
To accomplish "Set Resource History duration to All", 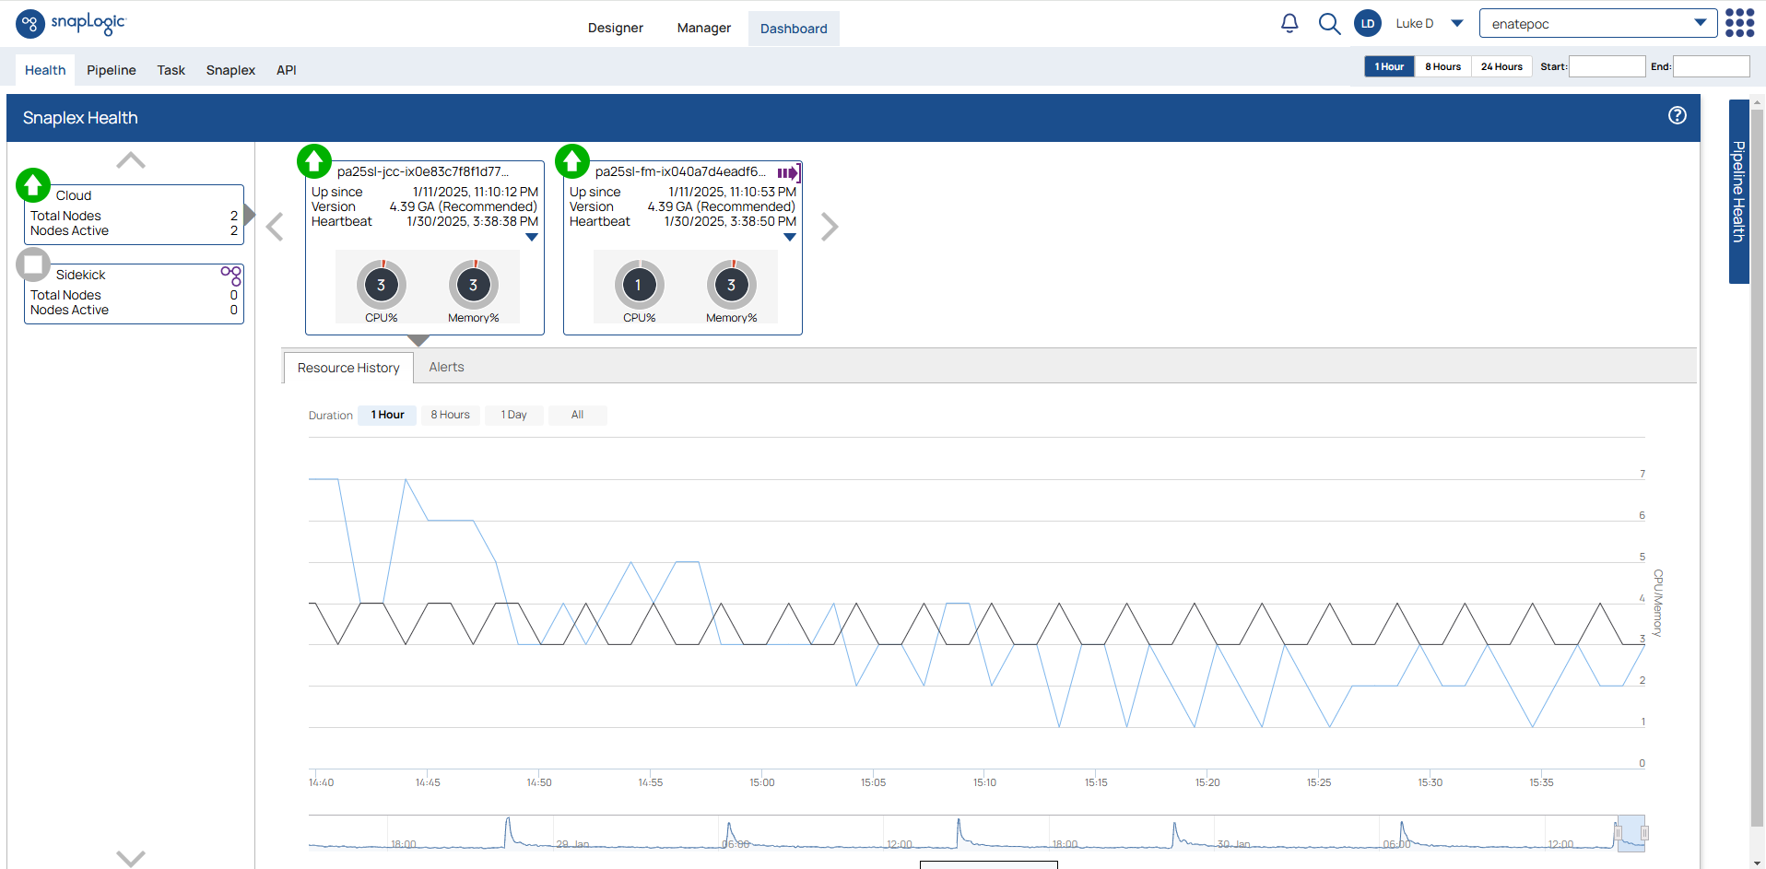I will 577,415.
